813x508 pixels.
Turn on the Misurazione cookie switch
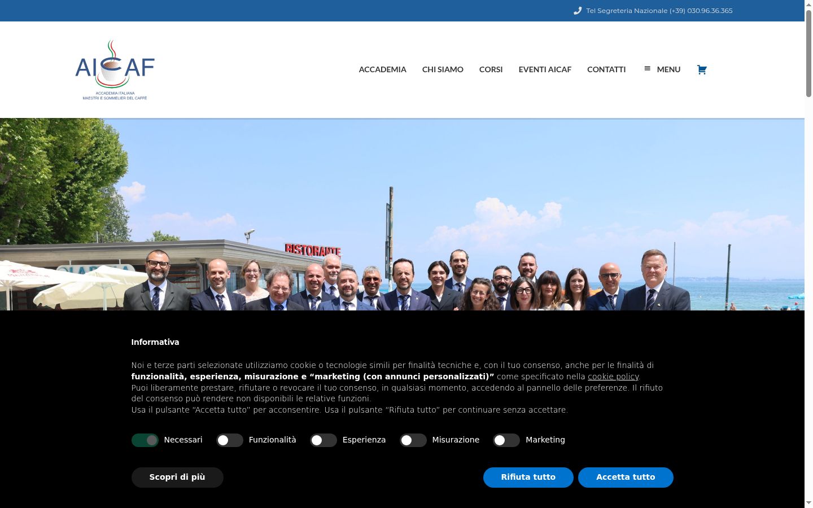413,440
